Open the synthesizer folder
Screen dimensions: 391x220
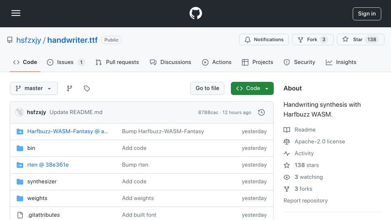[x=42, y=182]
